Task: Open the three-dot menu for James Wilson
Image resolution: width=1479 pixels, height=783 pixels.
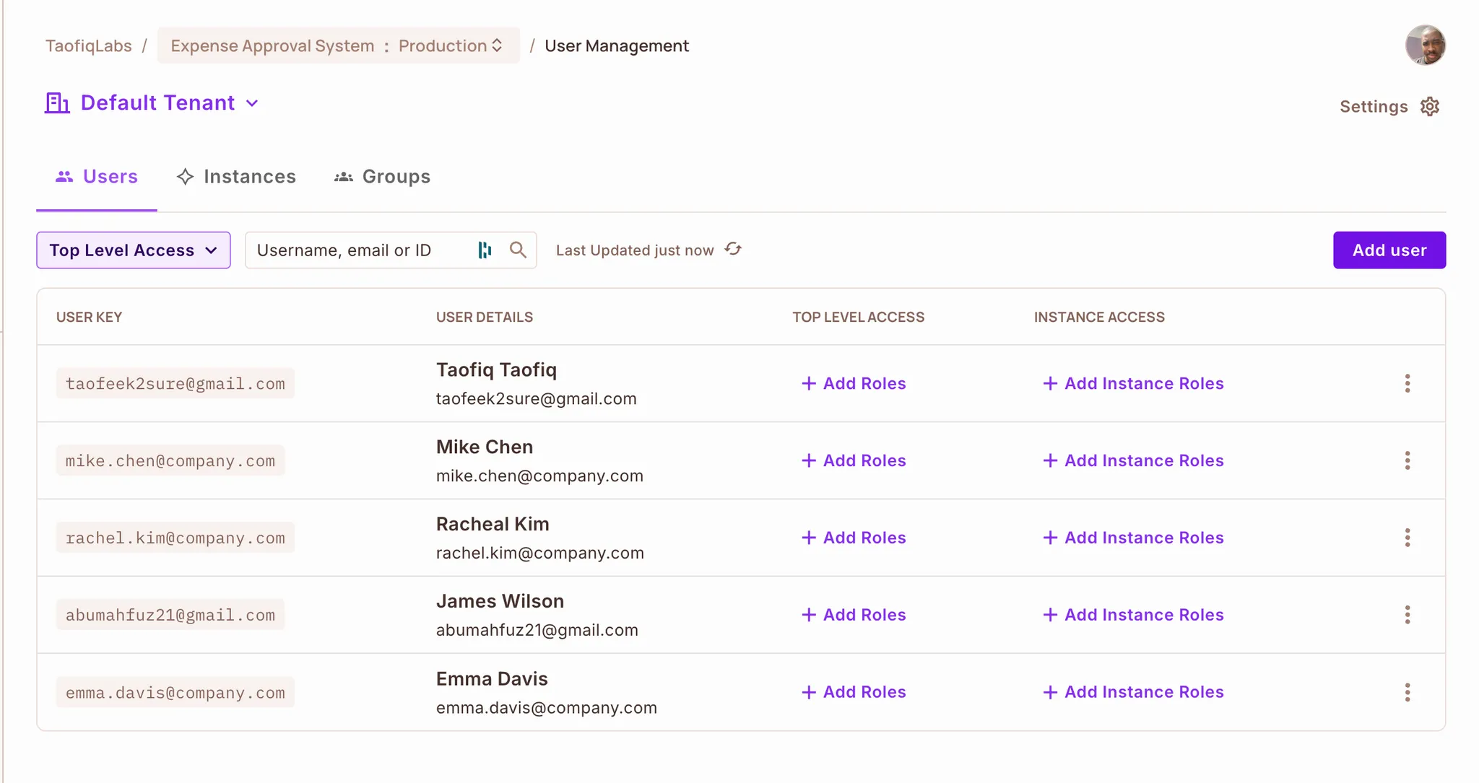Action: click(1407, 615)
